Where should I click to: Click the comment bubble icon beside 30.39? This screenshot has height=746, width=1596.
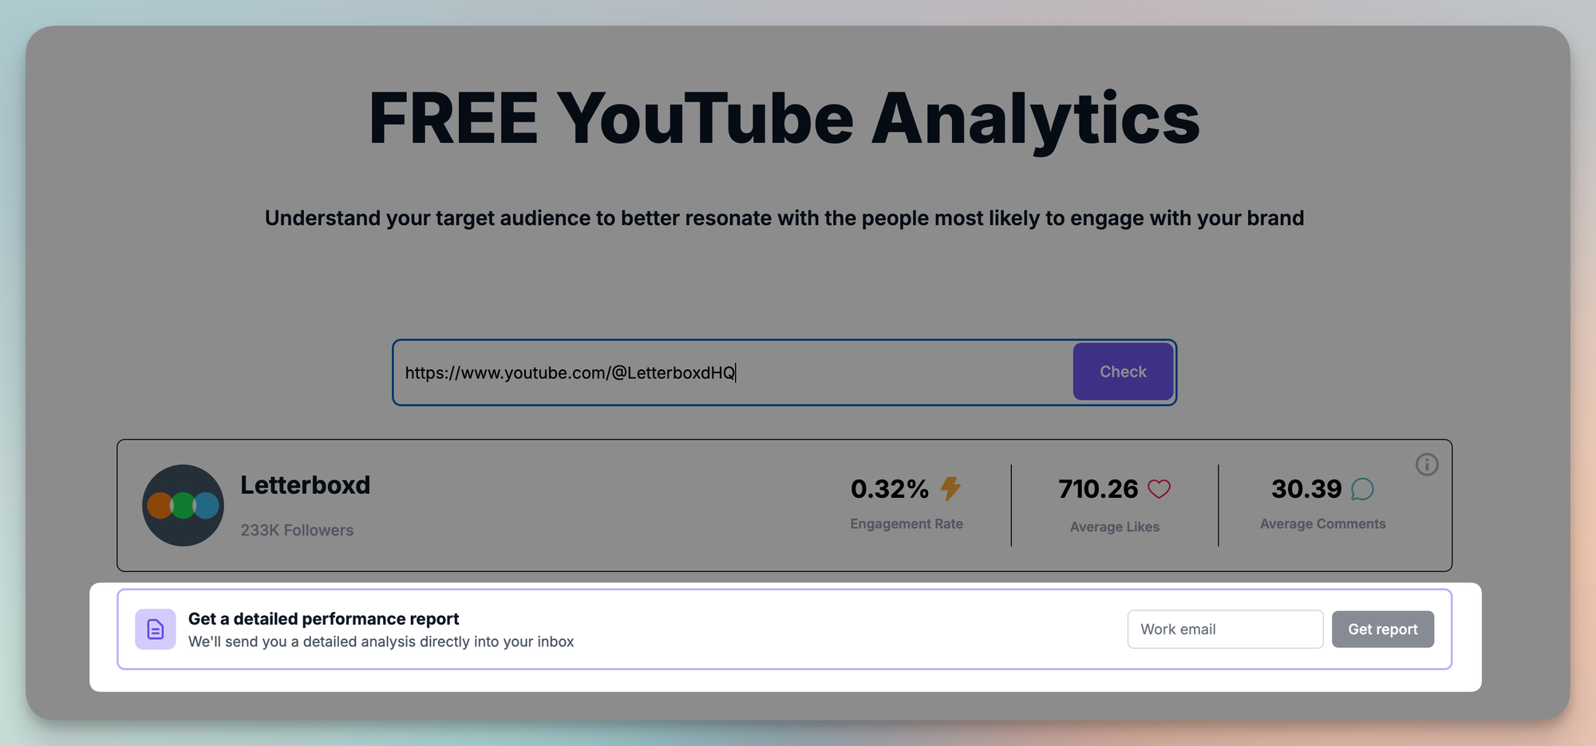pyautogui.click(x=1362, y=489)
